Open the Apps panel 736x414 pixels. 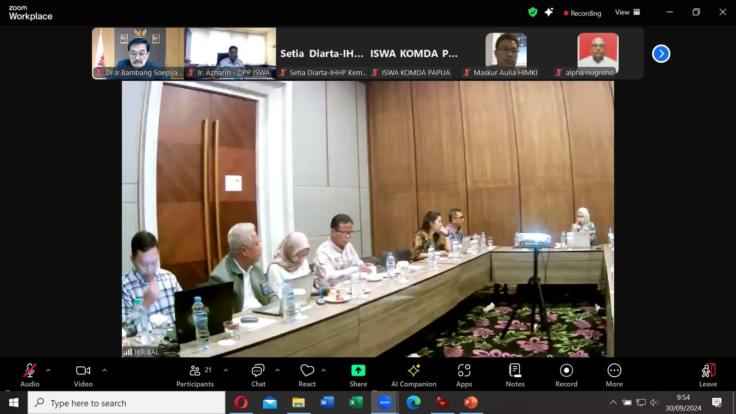pos(464,375)
